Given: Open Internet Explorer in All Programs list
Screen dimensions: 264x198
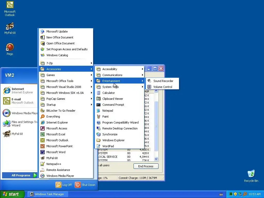Looking at the screenshot, I should click(x=66, y=122).
